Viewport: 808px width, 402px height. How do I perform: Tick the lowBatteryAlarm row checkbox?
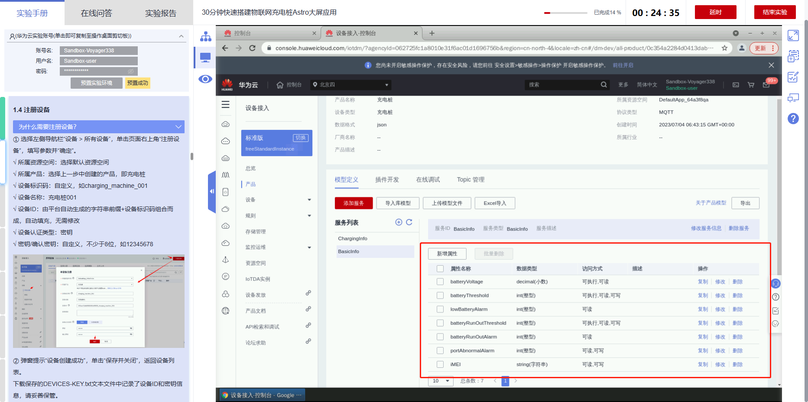[440, 309]
